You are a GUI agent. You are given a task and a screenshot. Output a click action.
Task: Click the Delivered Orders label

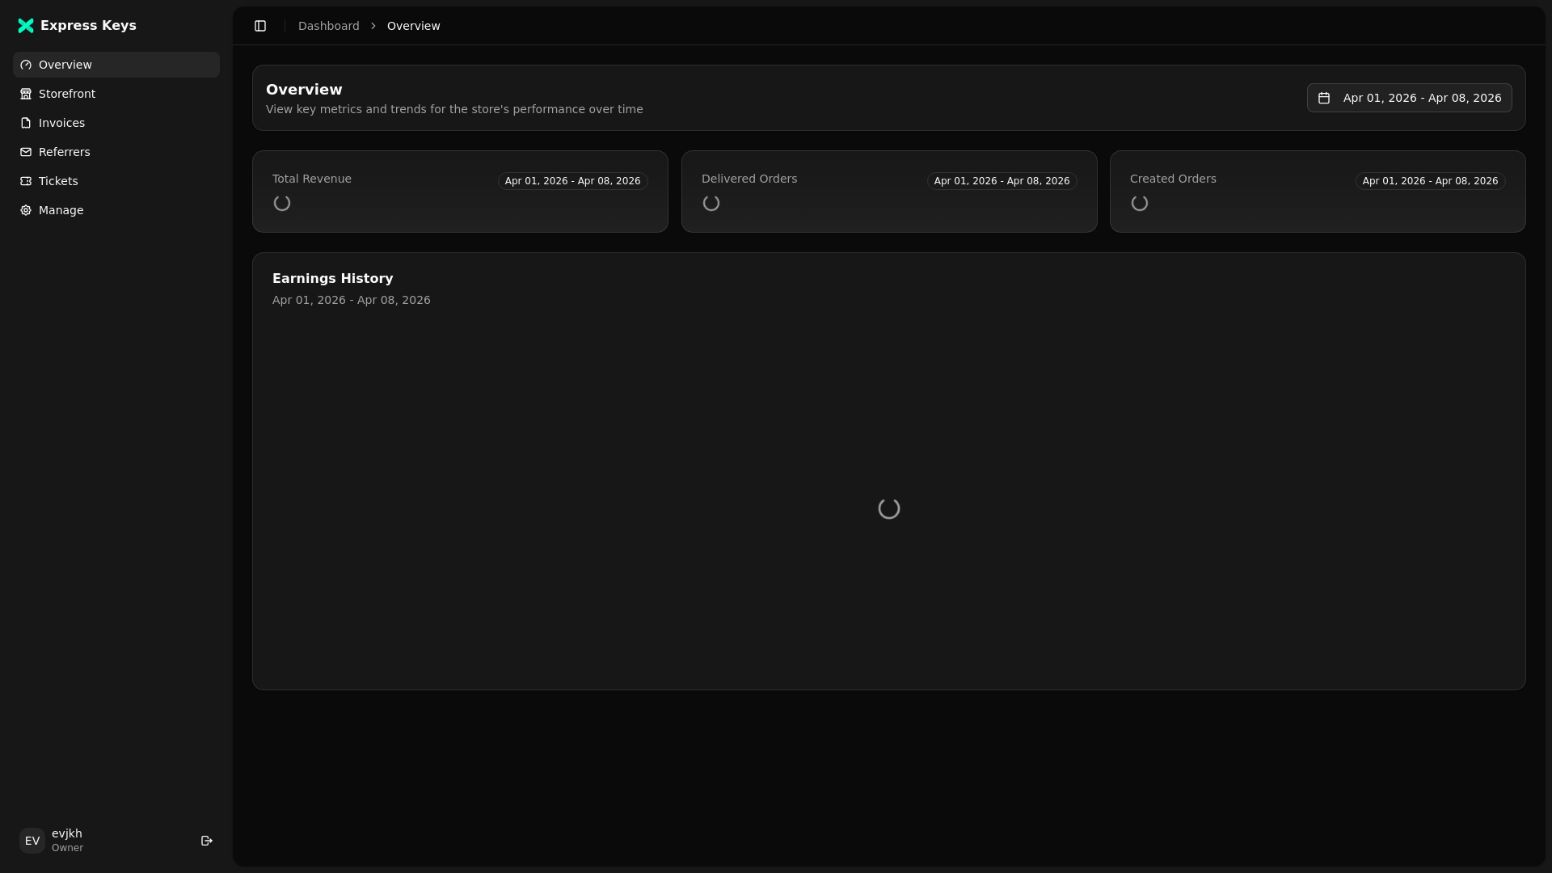pos(749,179)
